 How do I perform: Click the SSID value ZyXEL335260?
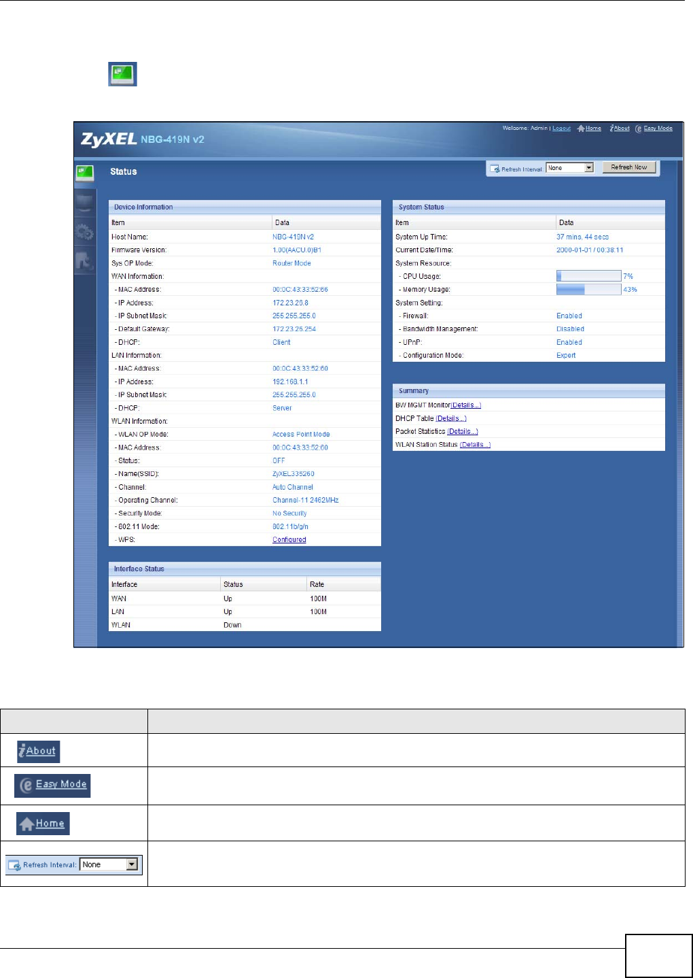(x=294, y=474)
